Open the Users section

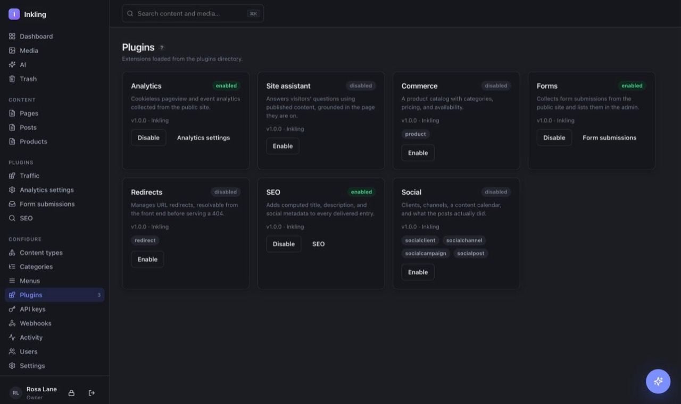[x=54, y=352]
